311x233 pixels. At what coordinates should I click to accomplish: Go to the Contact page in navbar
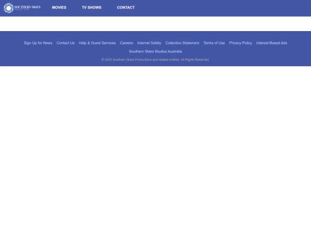[x=126, y=7]
